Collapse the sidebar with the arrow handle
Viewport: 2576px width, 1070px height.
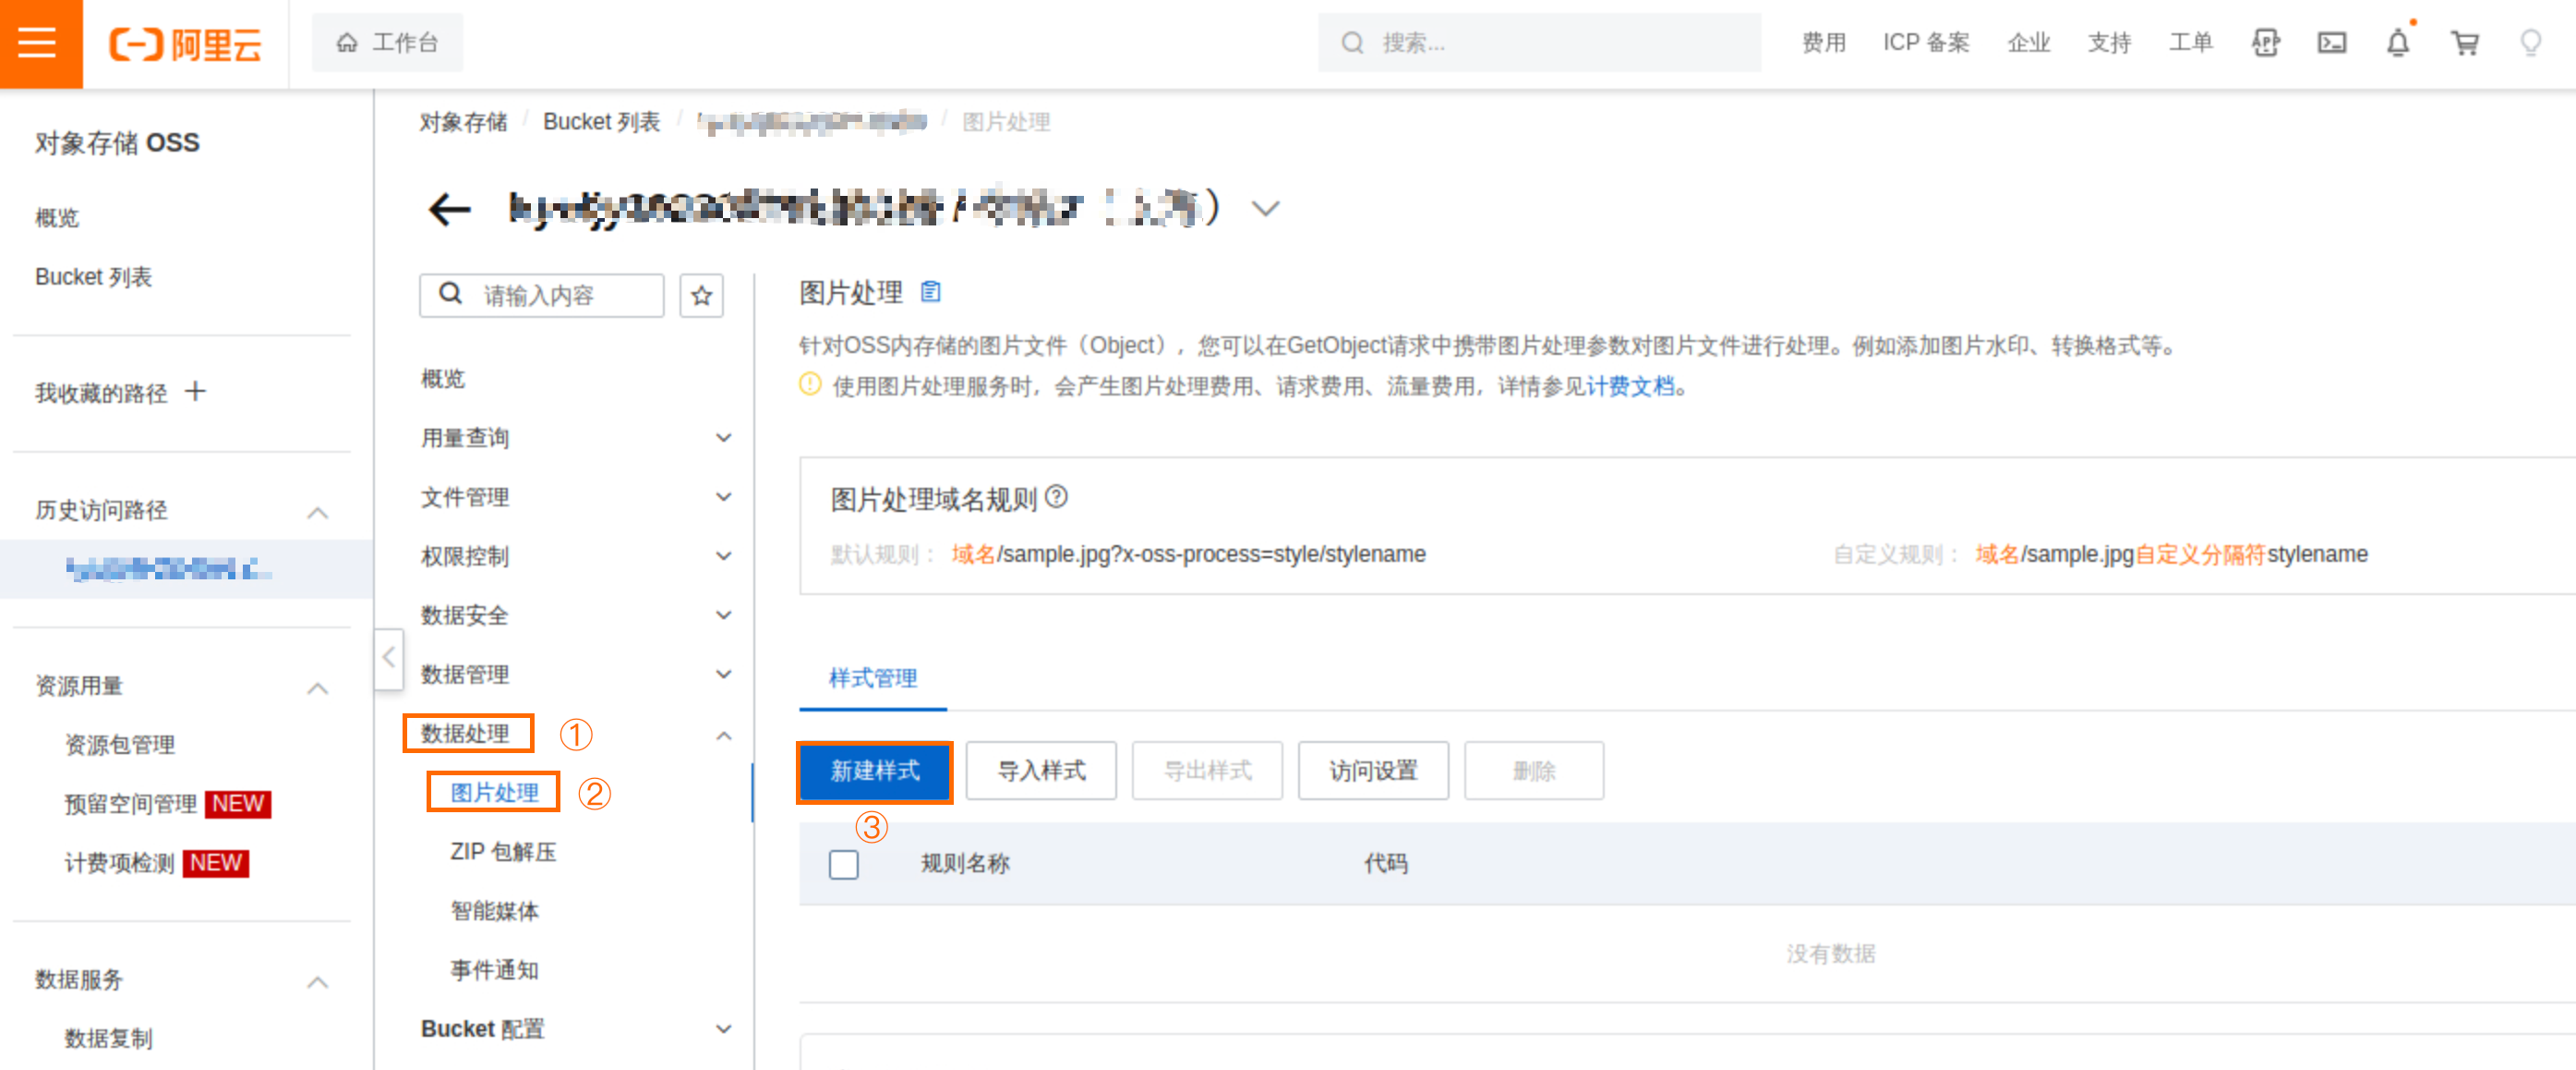pos(389,658)
